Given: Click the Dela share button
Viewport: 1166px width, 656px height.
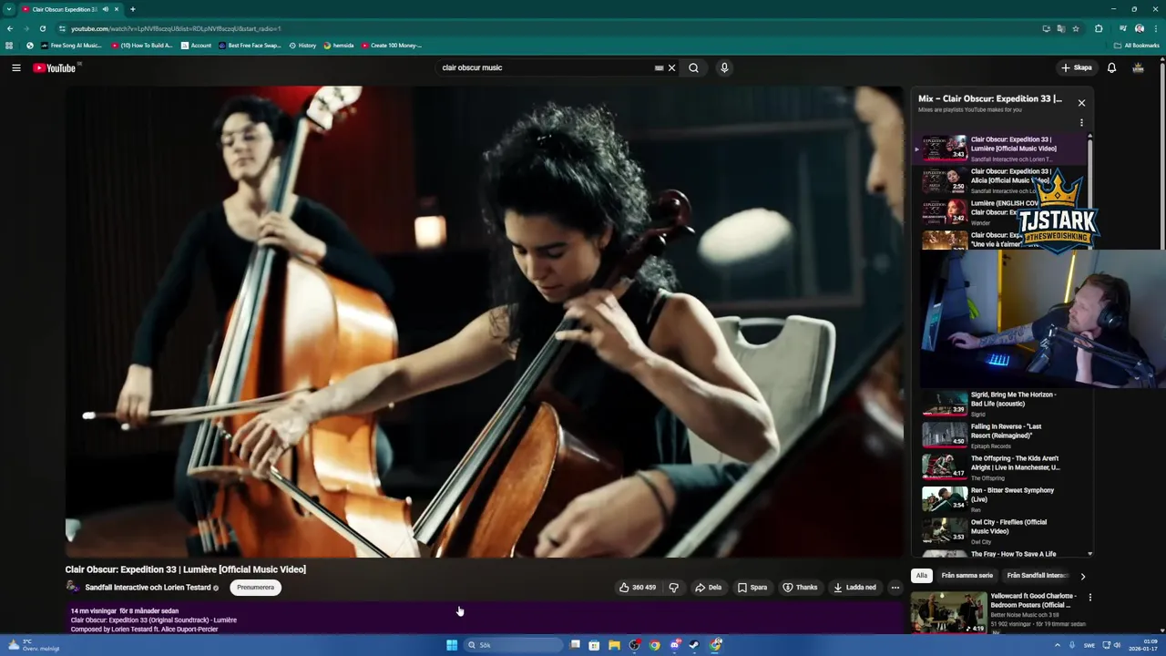Looking at the screenshot, I should (x=708, y=588).
